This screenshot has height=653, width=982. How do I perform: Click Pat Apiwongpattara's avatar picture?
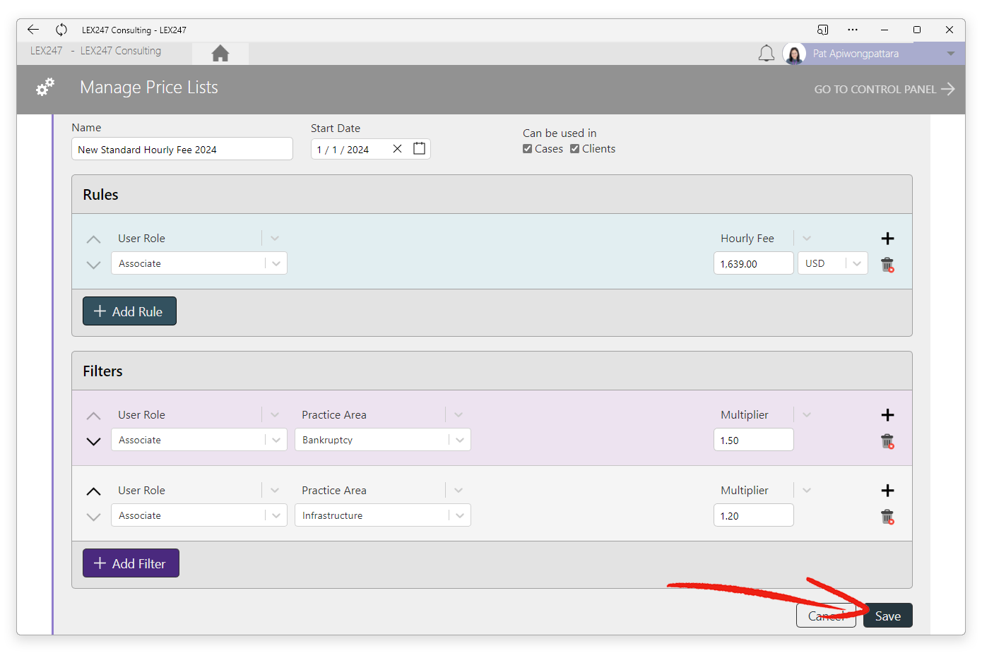pos(794,54)
